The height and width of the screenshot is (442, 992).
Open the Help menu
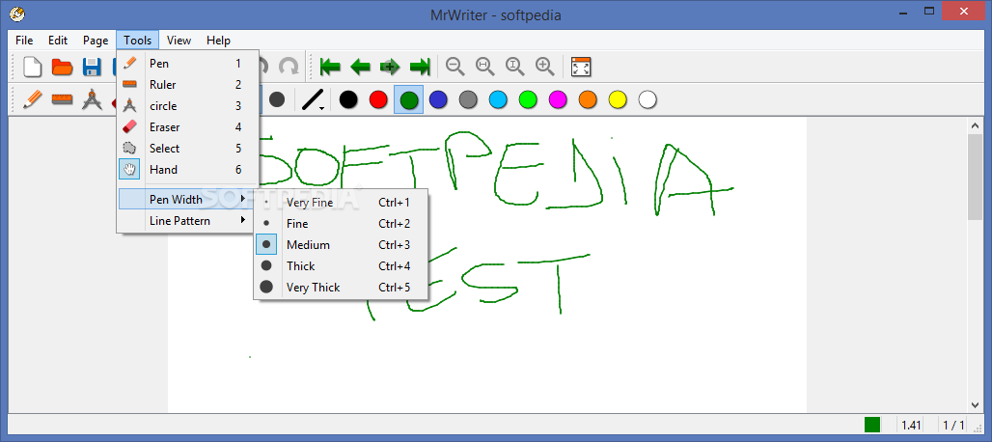[218, 40]
